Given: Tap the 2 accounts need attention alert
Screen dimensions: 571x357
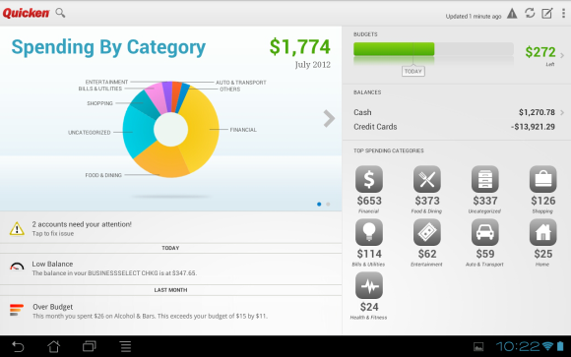Looking at the screenshot, I should click(x=170, y=228).
